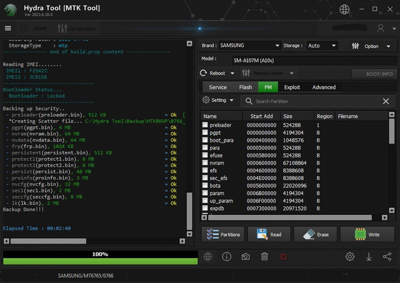
Task: Click the download arrow icon
Action: pos(369,257)
